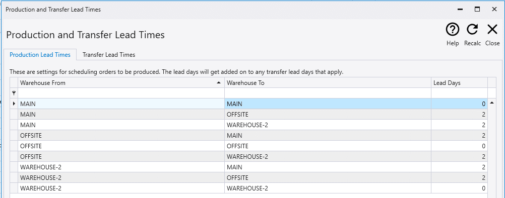Click Lead Days for WAREHOUSE-2 to MAIN
Image resolution: width=505 pixels, height=198 pixels.
click(x=459, y=167)
